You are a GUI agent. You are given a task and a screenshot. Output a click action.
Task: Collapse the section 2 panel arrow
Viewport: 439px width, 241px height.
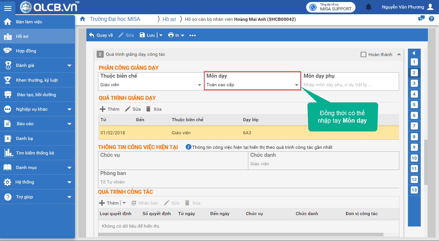point(399,54)
